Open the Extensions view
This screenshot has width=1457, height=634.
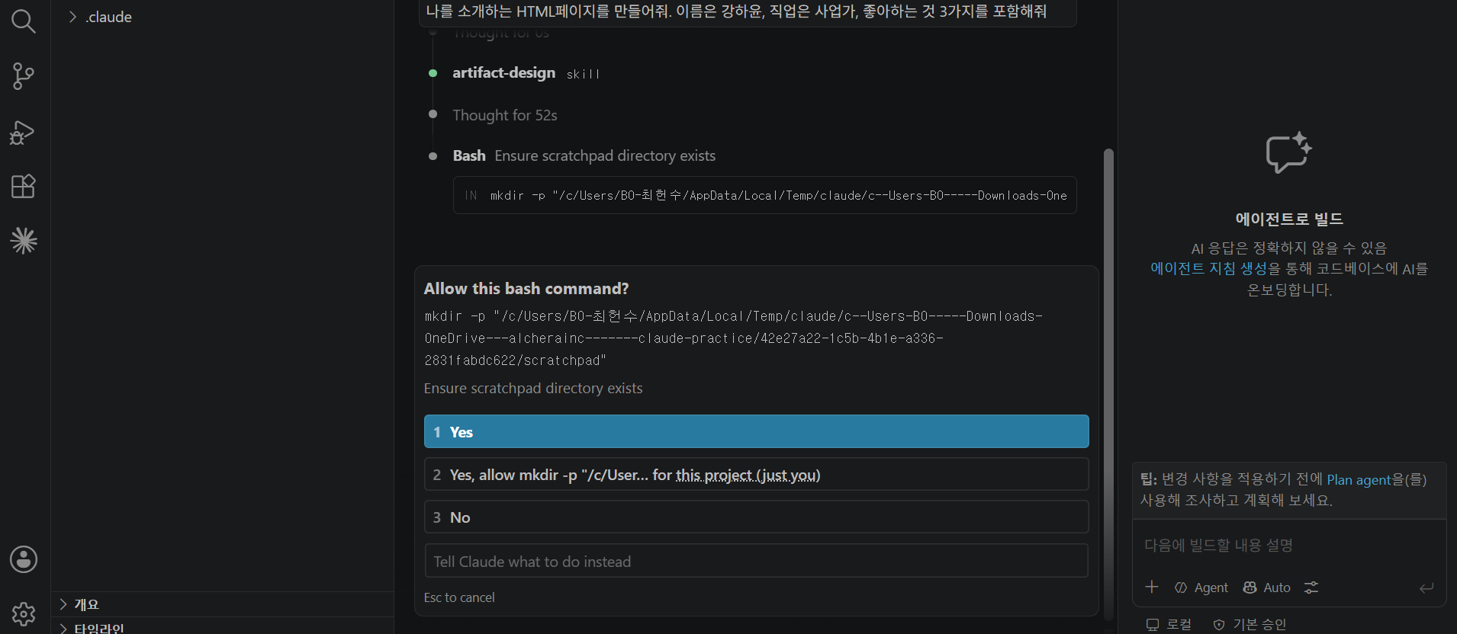[23, 187]
